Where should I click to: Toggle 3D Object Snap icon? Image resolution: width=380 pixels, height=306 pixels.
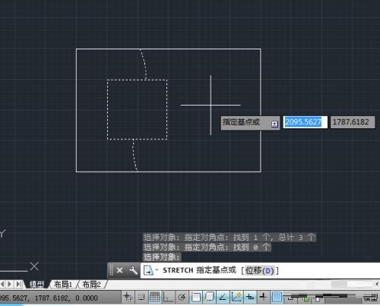click(209, 297)
